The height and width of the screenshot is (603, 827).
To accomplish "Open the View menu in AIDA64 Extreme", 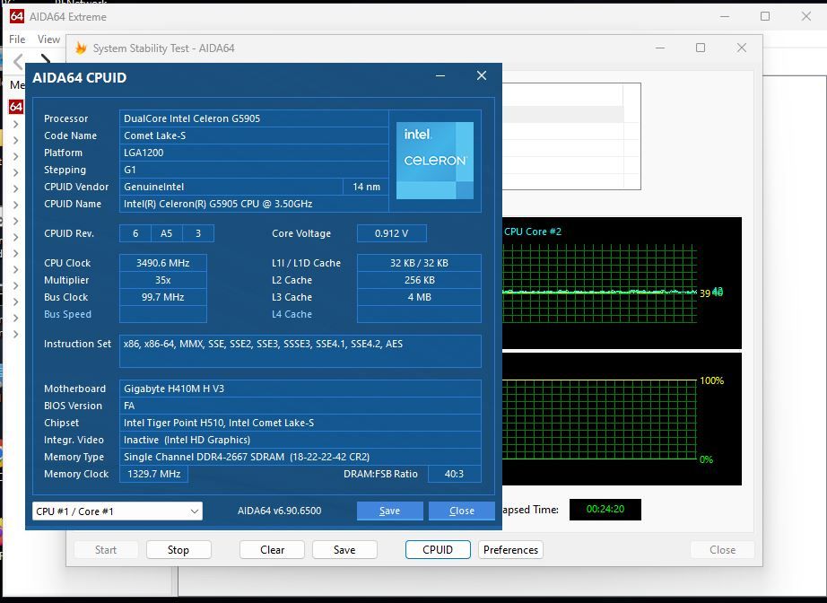I will tap(48, 39).
